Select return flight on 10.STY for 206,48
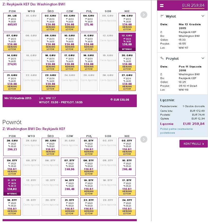Screen dimensions: 208x223 point(127,167)
